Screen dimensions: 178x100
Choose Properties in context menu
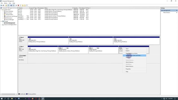[134, 69]
